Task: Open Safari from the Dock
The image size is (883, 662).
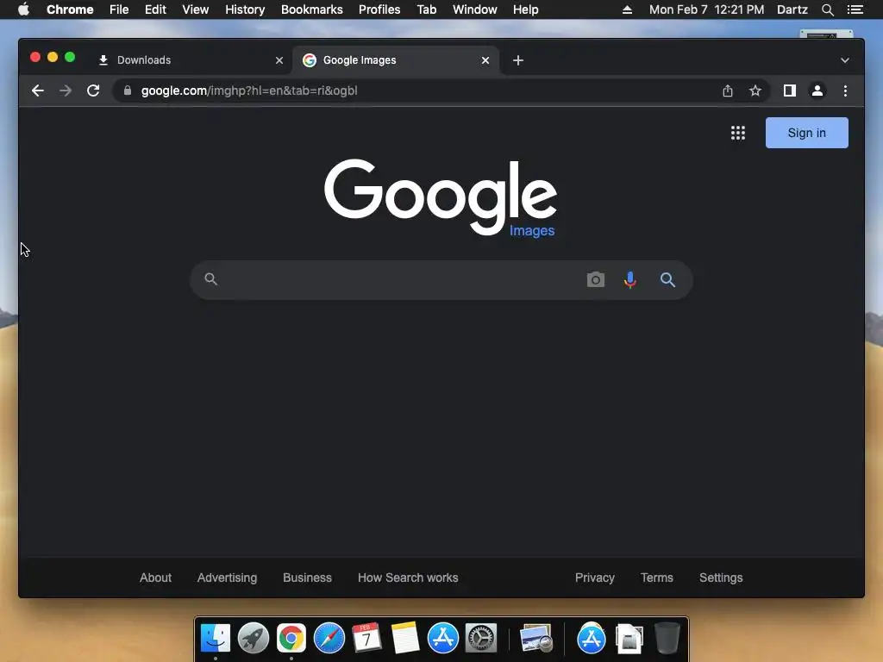Action: (x=329, y=639)
